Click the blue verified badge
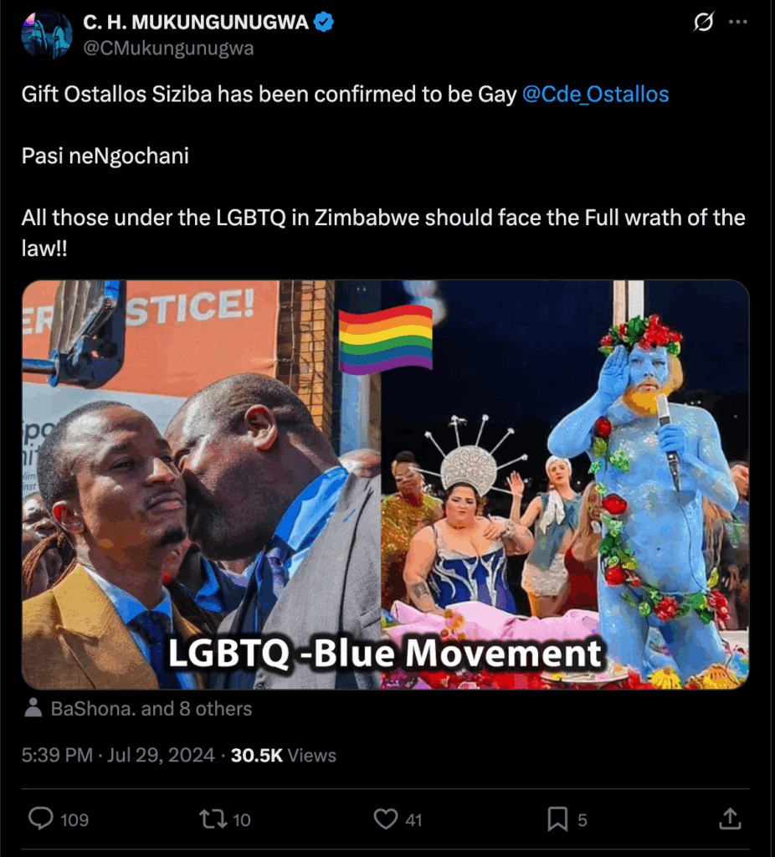The image size is (775, 857). click(x=324, y=22)
